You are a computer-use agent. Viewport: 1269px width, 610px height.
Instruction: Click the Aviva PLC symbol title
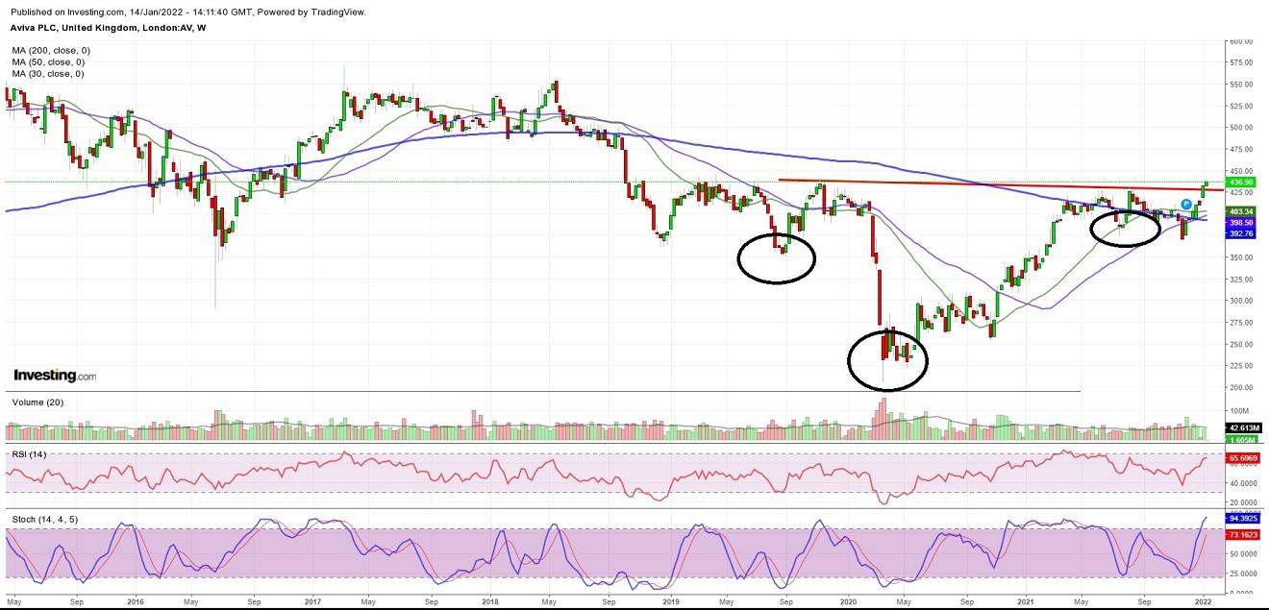(108, 28)
